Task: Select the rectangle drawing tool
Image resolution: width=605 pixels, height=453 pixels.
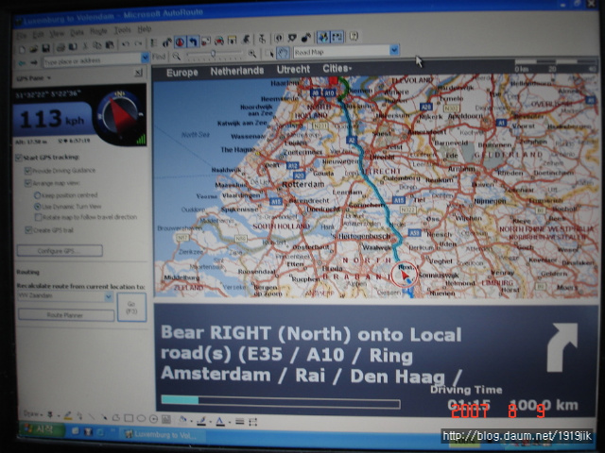Action: [x=129, y=418]
